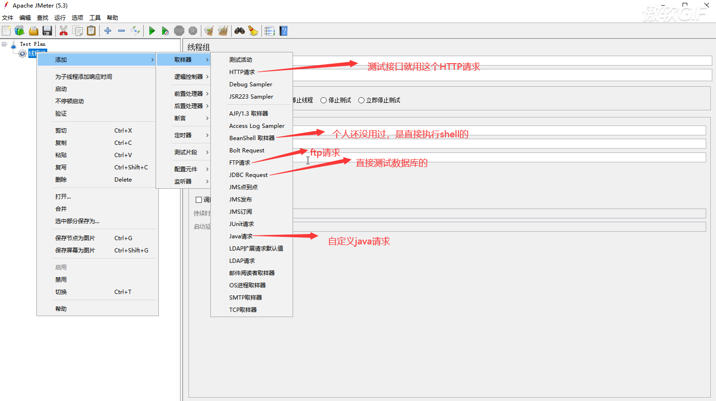The image size is (716, 401).
Task: Choose HTTP请求 from sampler menu
Action: [x=242, y=72]
